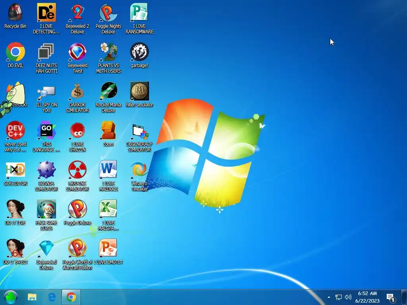This screenshot has height=305, width=407.
Task: Select the Zoom desktop shortcut
Action: pyautogui.click(x=108, y=130)
